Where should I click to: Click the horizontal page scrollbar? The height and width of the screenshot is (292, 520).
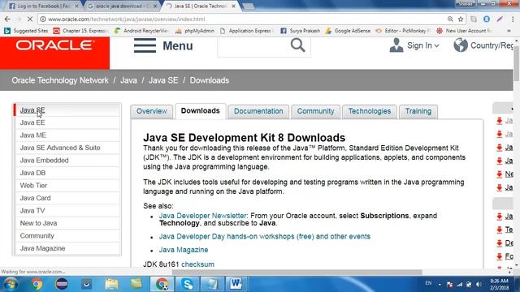coord(297,273)
